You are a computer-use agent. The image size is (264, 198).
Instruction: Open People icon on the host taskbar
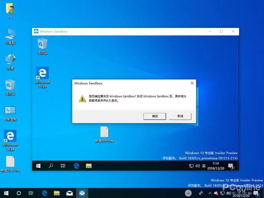(x=201, y=193)
